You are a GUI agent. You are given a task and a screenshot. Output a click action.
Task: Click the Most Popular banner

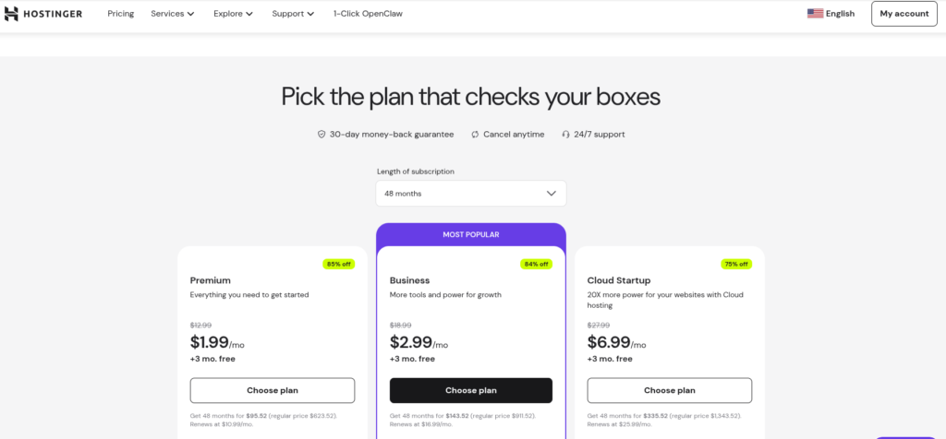point(471,234)
